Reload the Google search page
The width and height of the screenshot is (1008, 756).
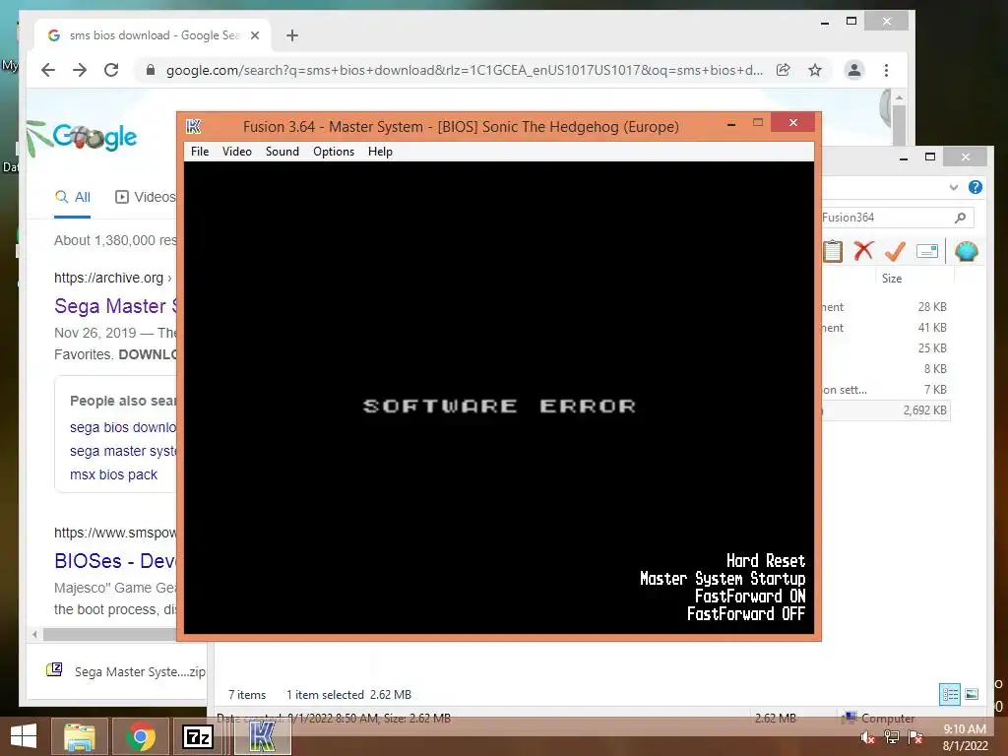point(111,70)
